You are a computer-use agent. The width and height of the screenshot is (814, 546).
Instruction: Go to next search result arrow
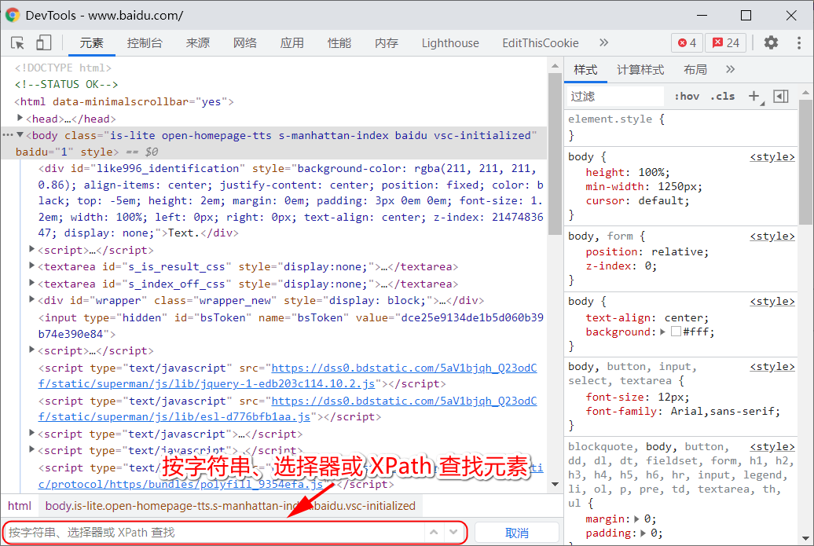point(453,532)
